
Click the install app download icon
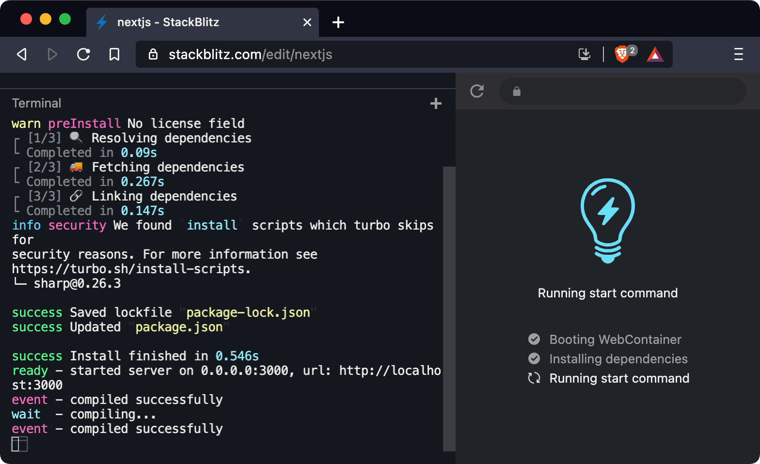click(585, 54)
